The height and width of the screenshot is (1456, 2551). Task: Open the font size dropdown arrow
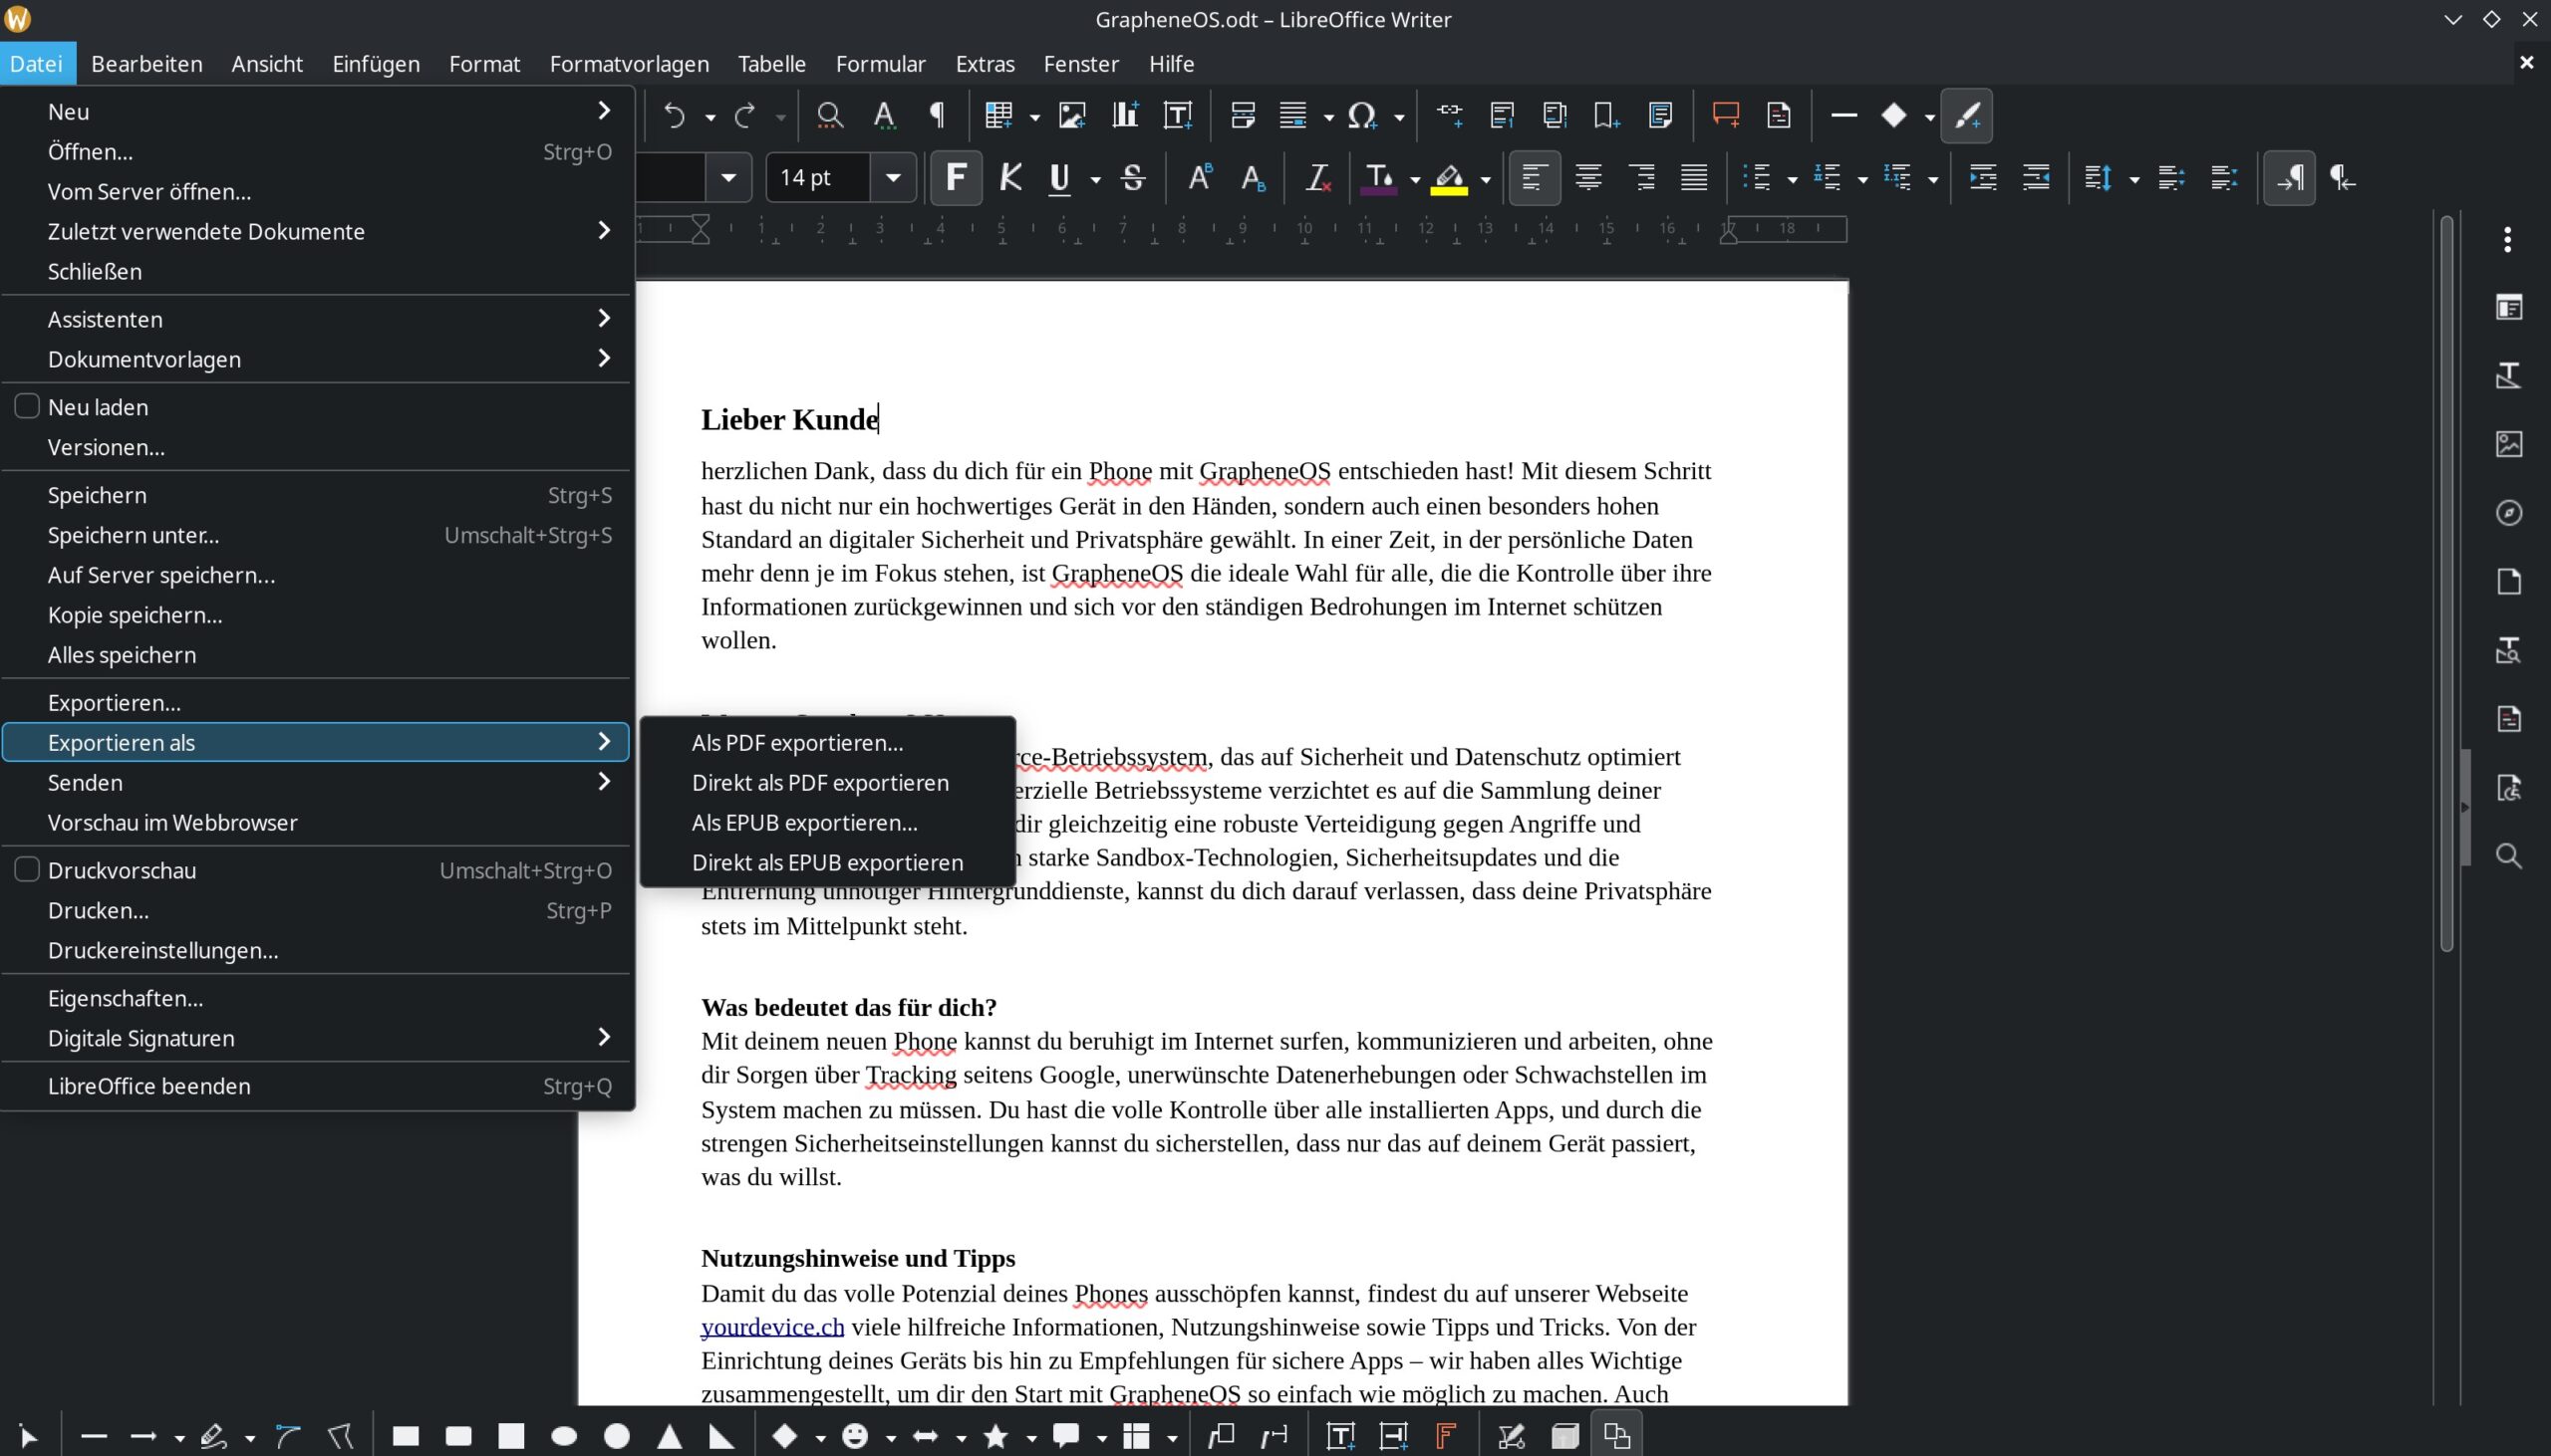(x=892, y=178)
